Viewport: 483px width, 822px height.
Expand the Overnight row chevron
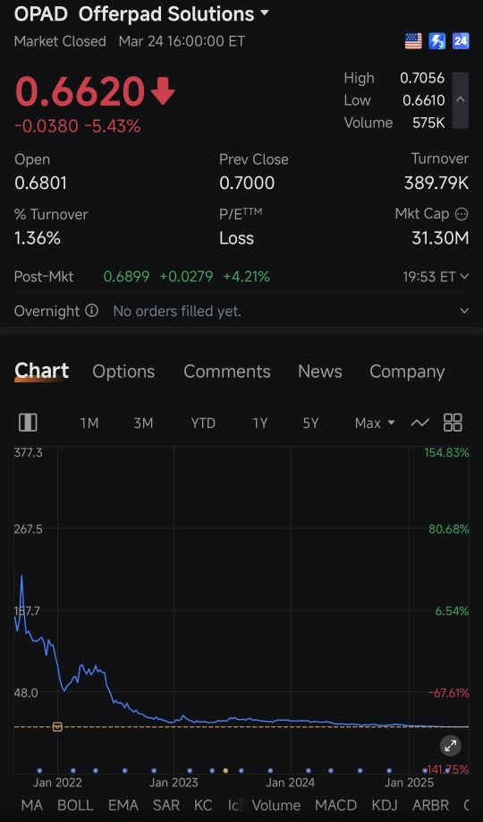[x=464, y=311]
